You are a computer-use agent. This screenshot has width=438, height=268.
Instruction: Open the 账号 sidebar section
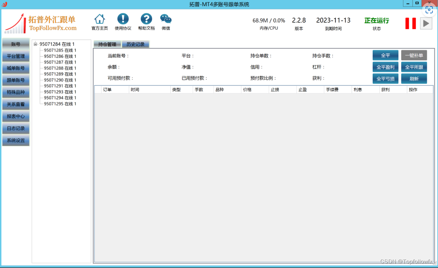(x=16, y=44)
